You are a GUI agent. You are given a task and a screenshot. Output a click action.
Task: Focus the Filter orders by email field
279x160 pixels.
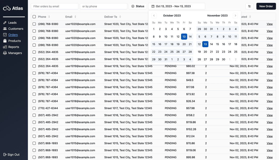[55, 6]
